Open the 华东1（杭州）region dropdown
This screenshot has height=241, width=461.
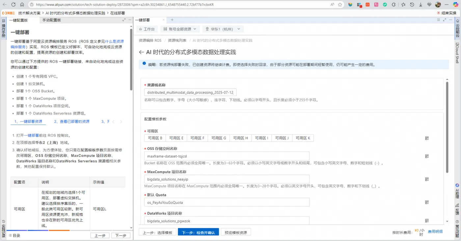223,29
